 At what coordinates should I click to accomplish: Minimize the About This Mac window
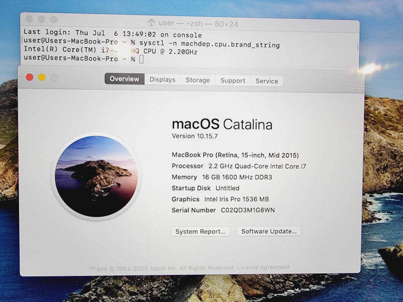click(42, 78)
